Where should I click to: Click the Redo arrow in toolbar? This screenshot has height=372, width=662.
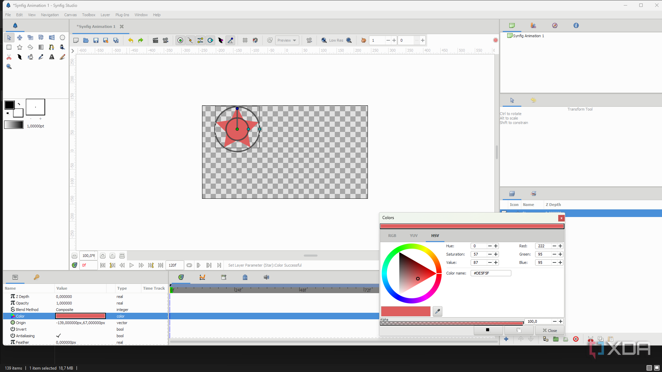pyautogui.click(x=141, y=40)
